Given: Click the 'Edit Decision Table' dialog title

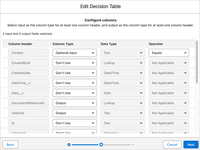Looking at the screenshot, I should pos(100,6).
